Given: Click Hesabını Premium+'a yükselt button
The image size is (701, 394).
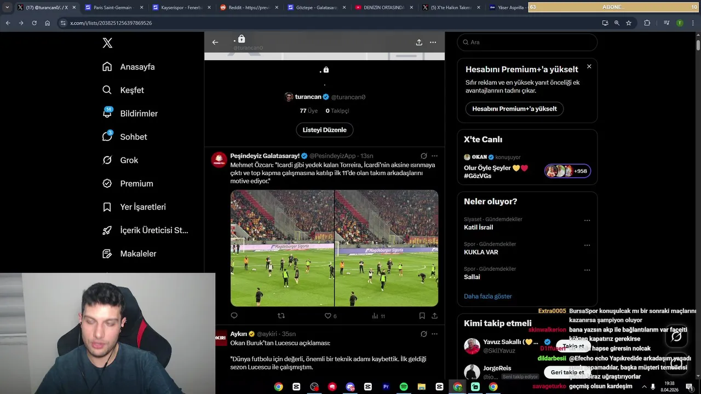Looking at the screenshot, I should click(514, 108).
